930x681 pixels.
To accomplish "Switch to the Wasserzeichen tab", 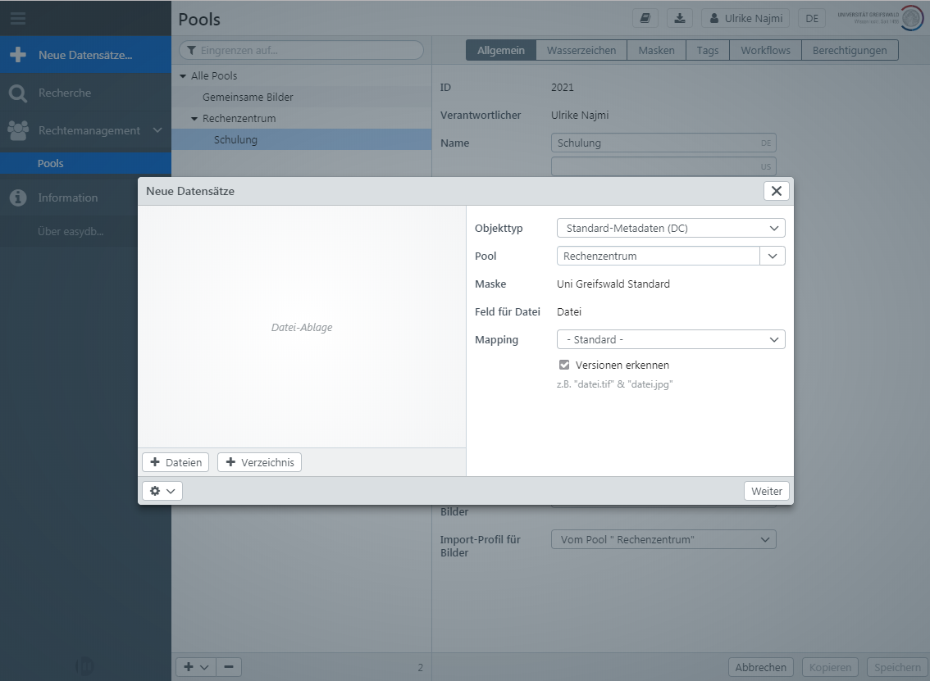I will coord(581,51).
